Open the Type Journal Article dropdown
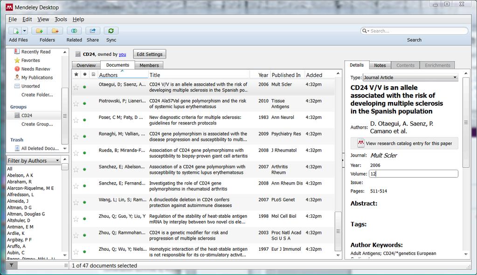The image size is (477, 275). [410, 77]
